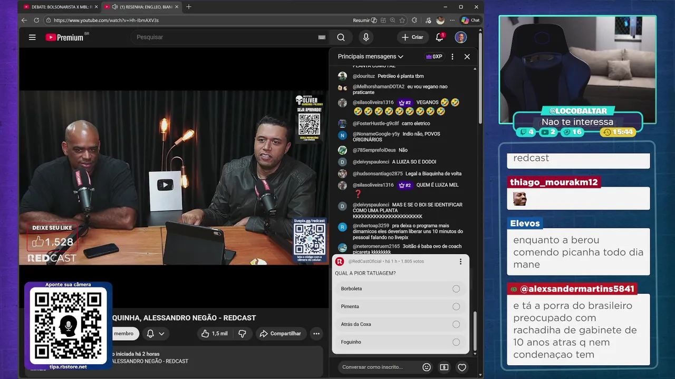Click the DEIXE SEU LIKE 1.528 overlay
The width and height of the screenshot is (675, 379).
pyautogui.click(x=53, y=237)
